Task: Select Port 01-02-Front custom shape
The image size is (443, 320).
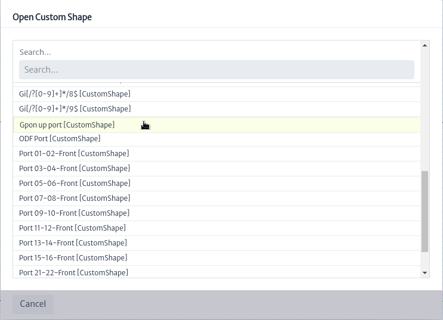Action: (x=216, y=154)
